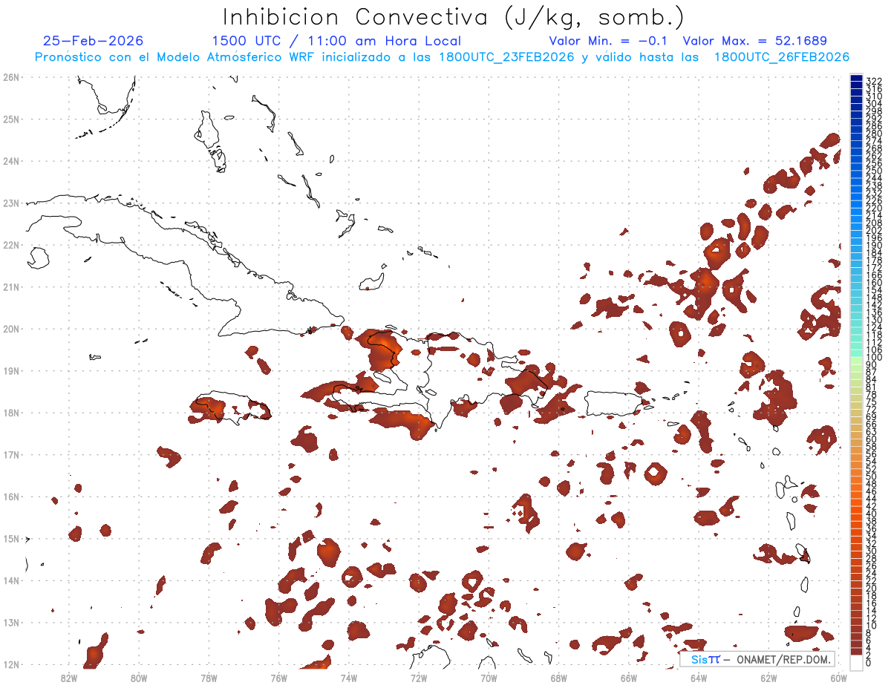
Task: Click the '76W' longitude label
Action: 279,678
